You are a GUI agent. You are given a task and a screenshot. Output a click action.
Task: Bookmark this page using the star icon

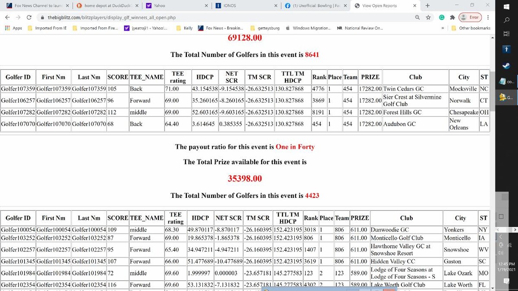(x=428, y=17)
